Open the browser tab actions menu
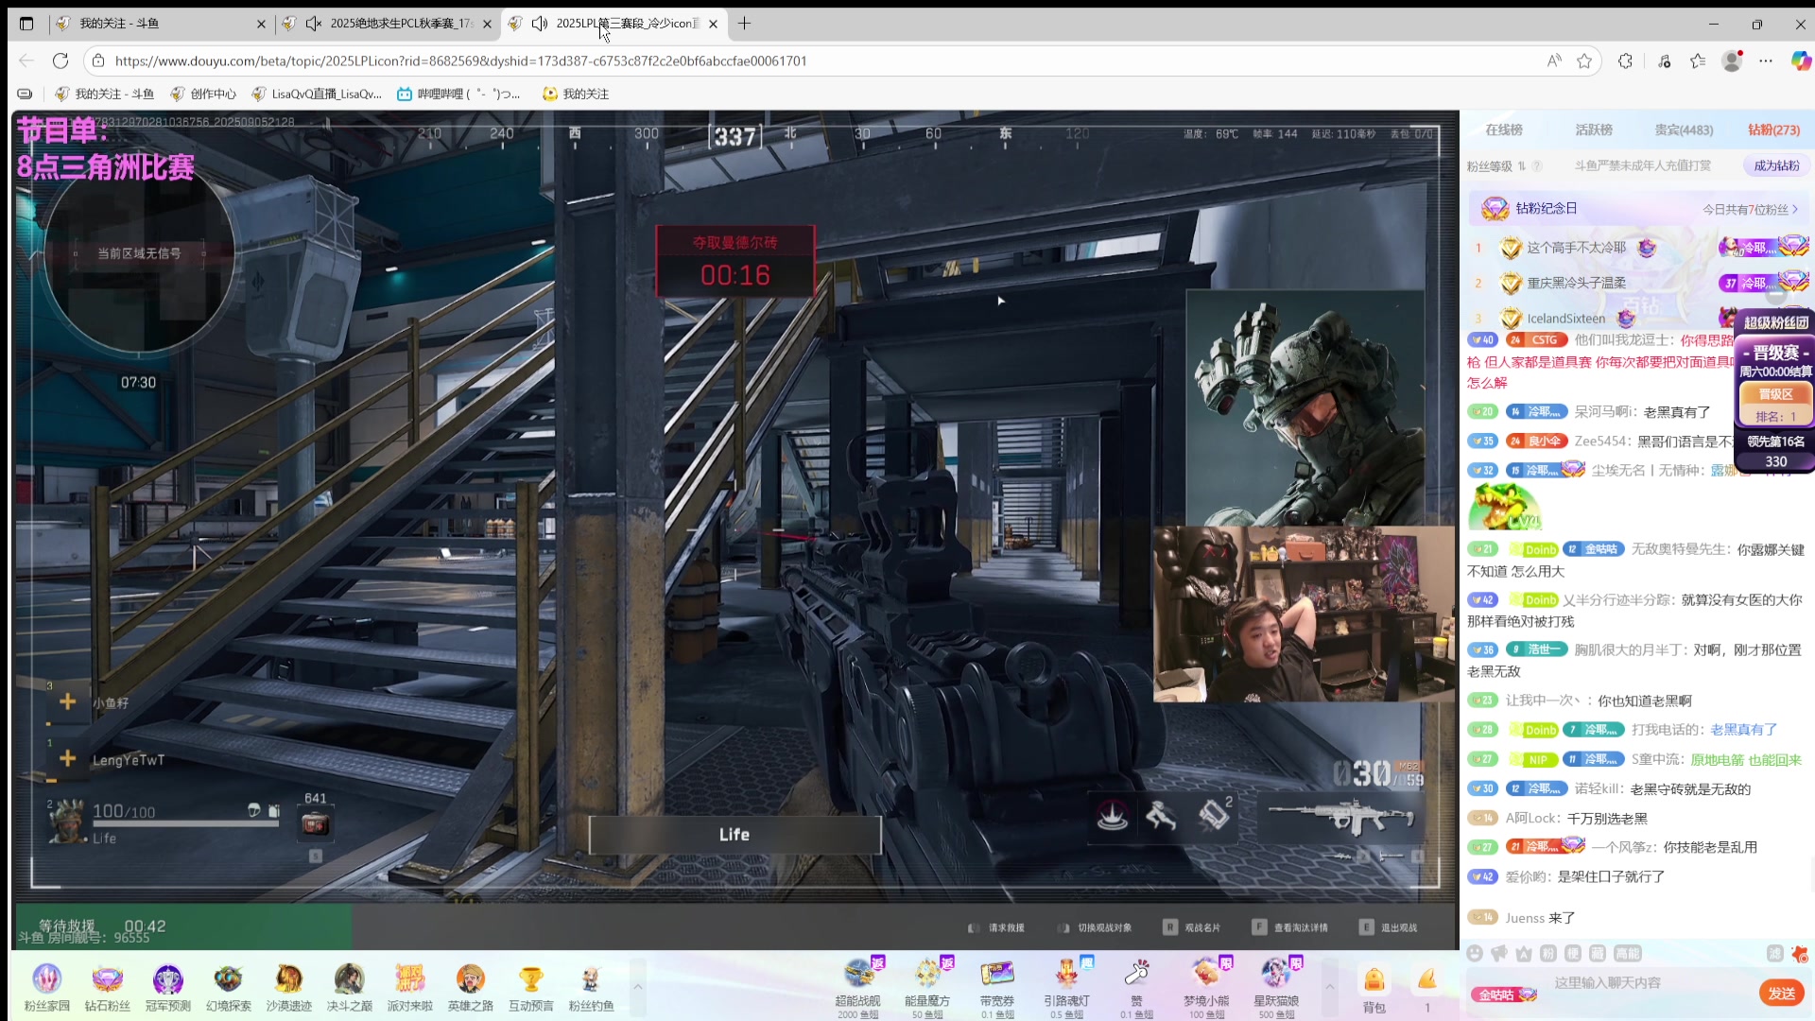Image resolution: width=1815 pixels, height=1021 pixels. pyautogui.click(x=26, y=24)
